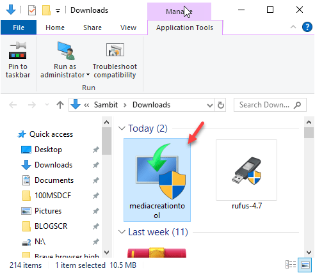Click navigation pane scroll down arrow
This screenshot has height=273, width=315.
[x=106, y=253]
